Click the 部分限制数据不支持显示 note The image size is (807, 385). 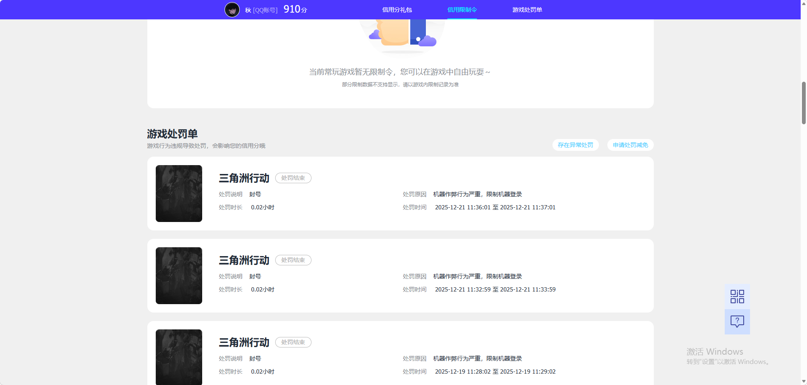(400, 85)
